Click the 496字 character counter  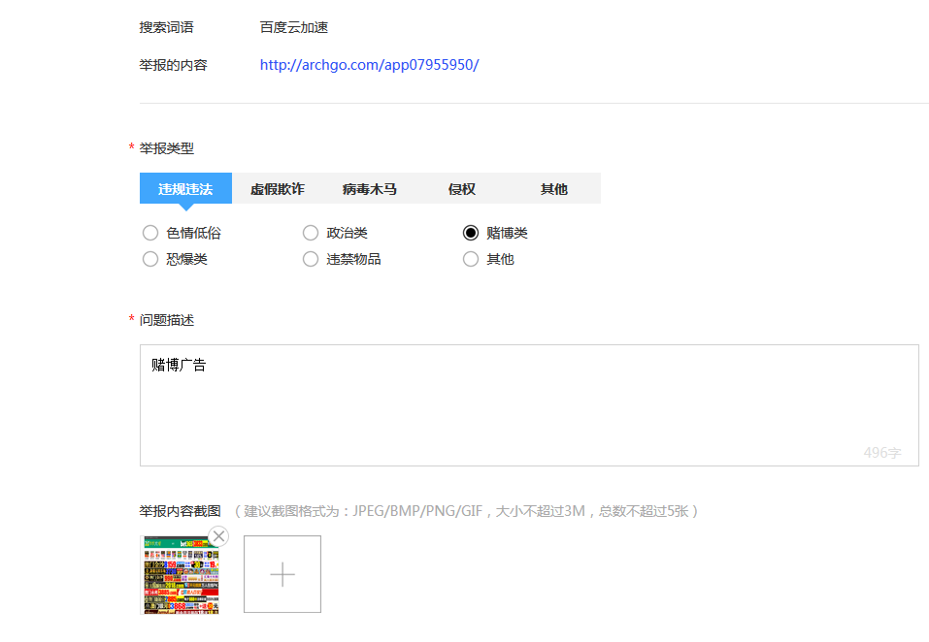pyautogui.click(x=881, y=453)
